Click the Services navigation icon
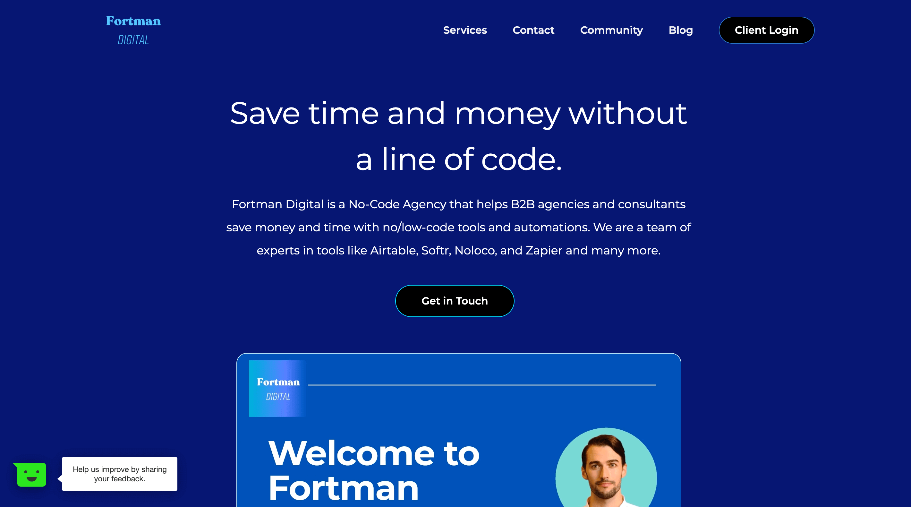This screenshot has width=911, height=507. coord(465,30)
